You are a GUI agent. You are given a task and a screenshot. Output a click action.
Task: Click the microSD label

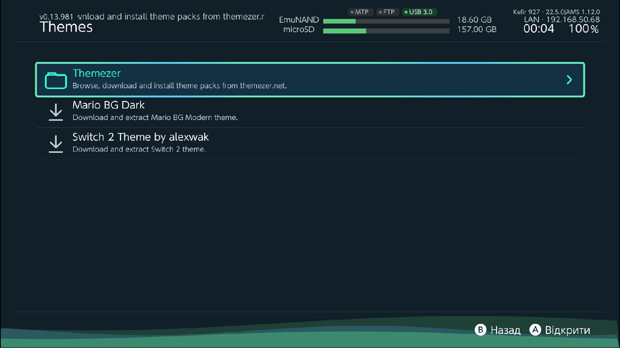click(x=299, y=29)
